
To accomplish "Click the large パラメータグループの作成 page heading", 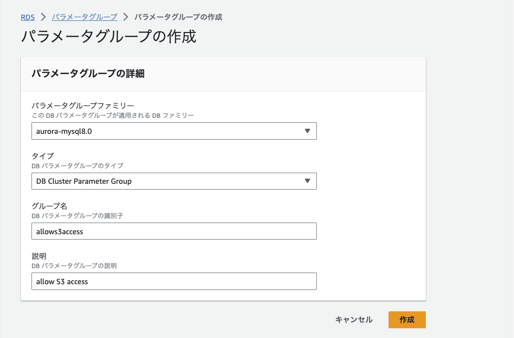I will (109, 37).
